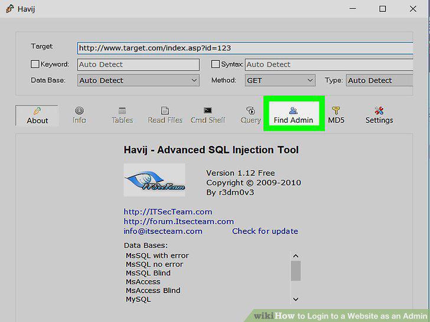Open the Info tab
The height and width of the screenshot is (322, 430).
(x=79, y=116)
